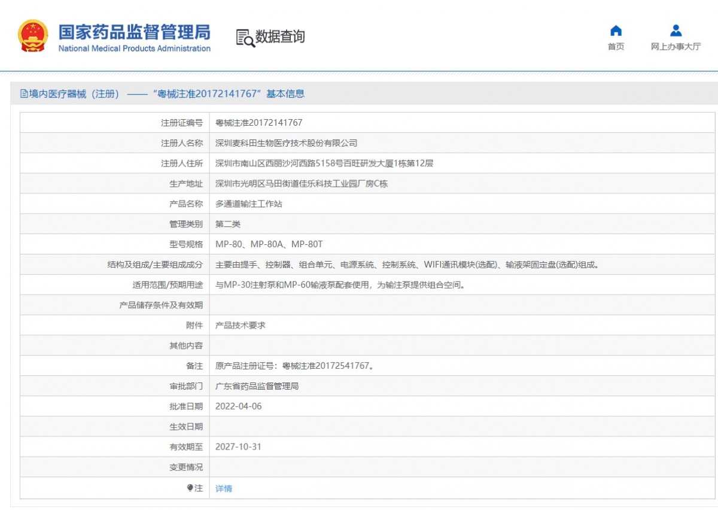Image resolution: width=718 pixels, height=510 pixels.
Task: Click the 首页 home icon
Action: (616, 31)
